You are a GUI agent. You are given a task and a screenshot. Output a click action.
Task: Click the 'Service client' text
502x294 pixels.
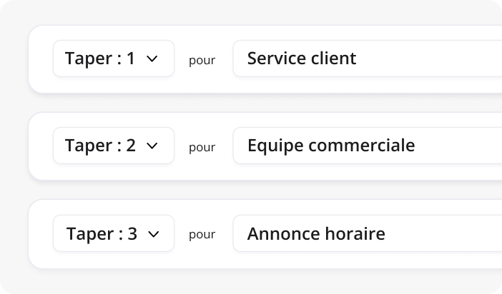click(301, 59)
